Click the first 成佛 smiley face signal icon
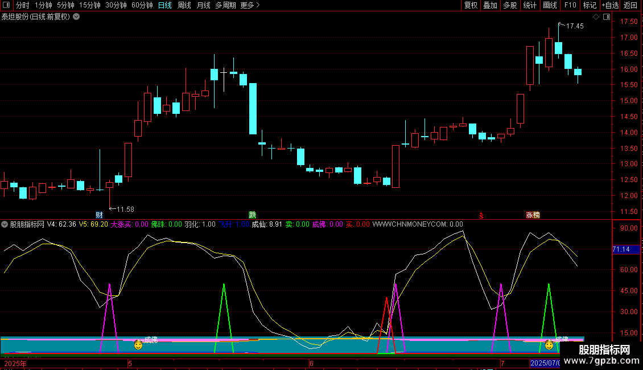The image size is (643, 370). pyautogui.click(x=138, y=345)
